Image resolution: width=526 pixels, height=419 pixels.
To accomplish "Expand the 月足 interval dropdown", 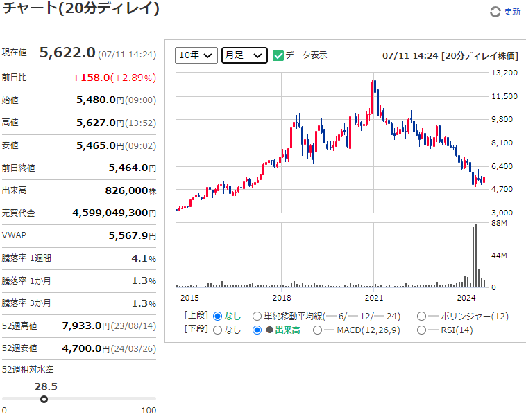I will tap(244, 55).
